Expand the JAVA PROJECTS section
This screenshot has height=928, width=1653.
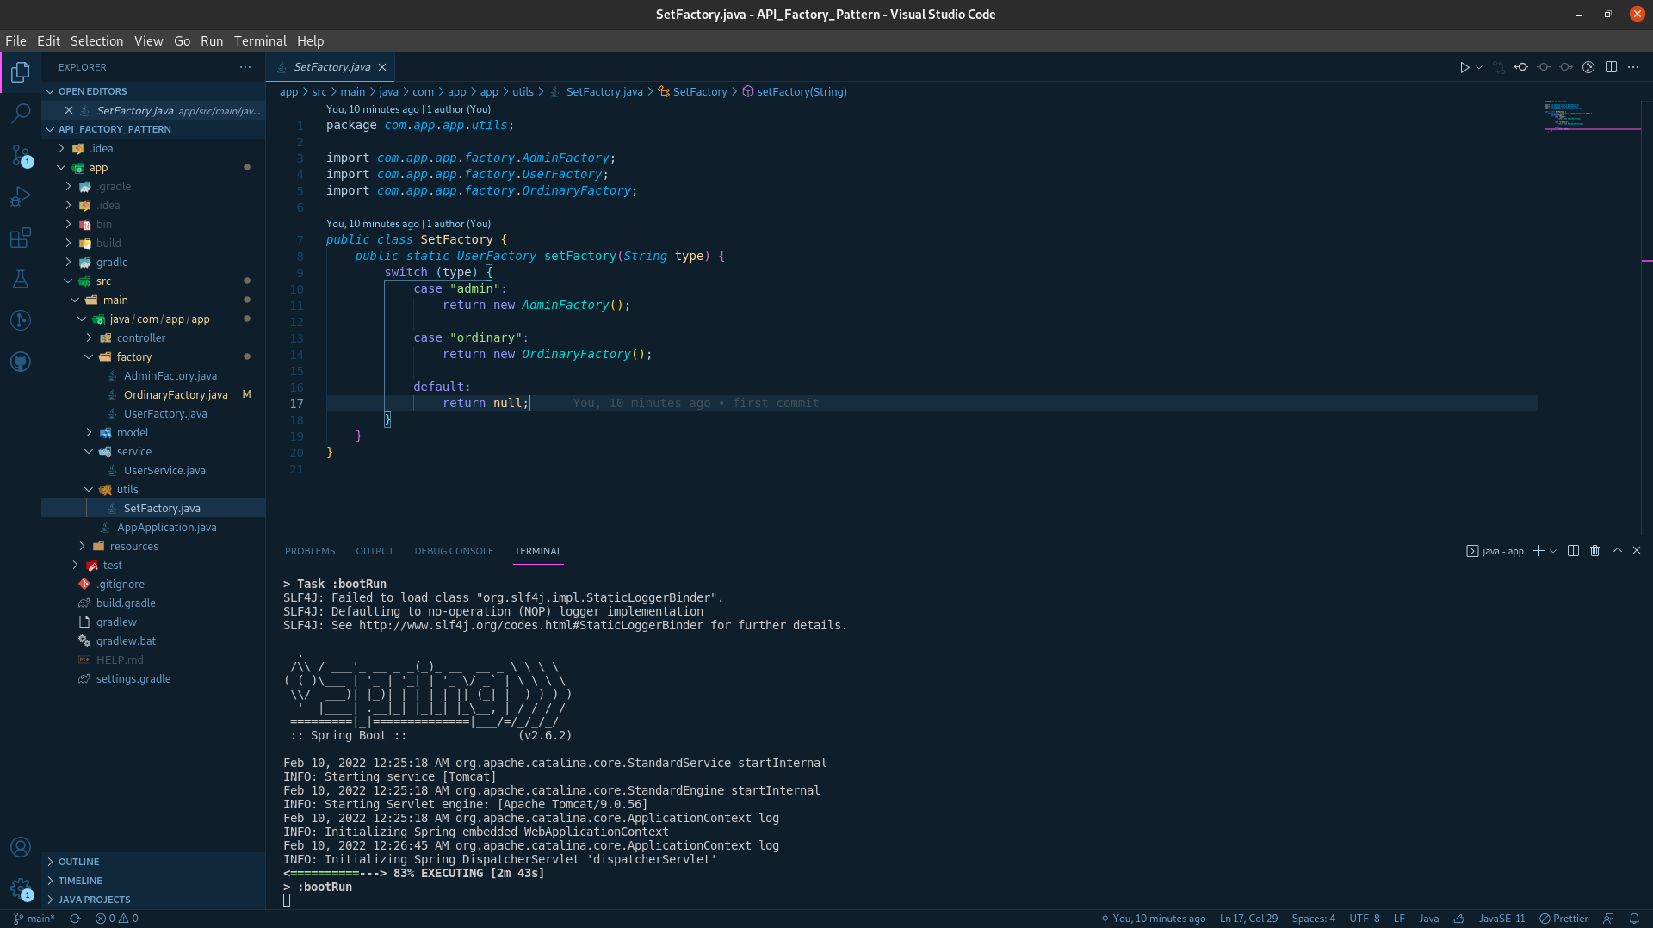pos(154,900)
